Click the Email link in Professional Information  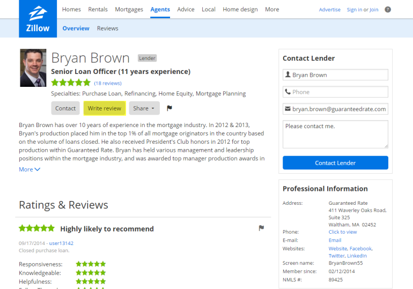pyautogui.click(x=335, y=240)
